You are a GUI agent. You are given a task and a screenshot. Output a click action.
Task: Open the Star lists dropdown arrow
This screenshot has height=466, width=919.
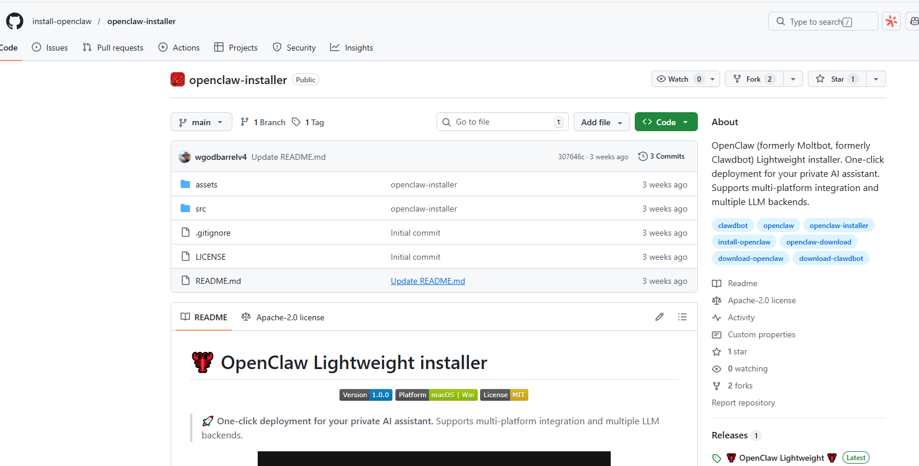click(x=876, y=79)
